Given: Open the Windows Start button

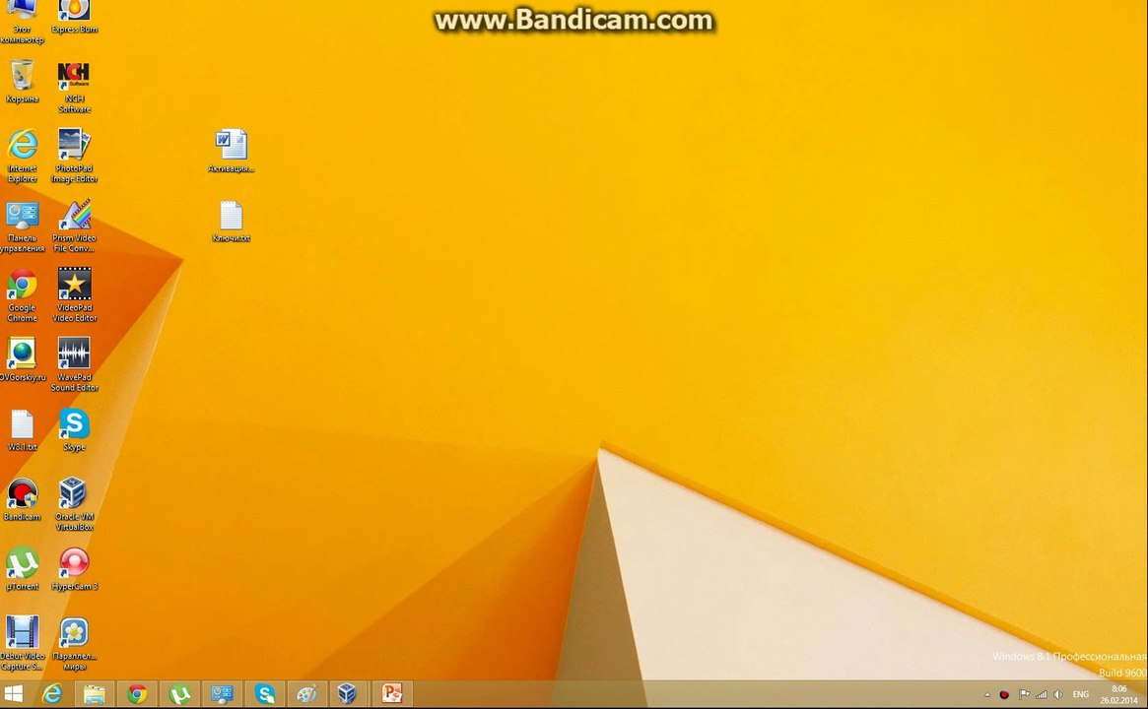Looking at the screenshot, I should 14,693.
